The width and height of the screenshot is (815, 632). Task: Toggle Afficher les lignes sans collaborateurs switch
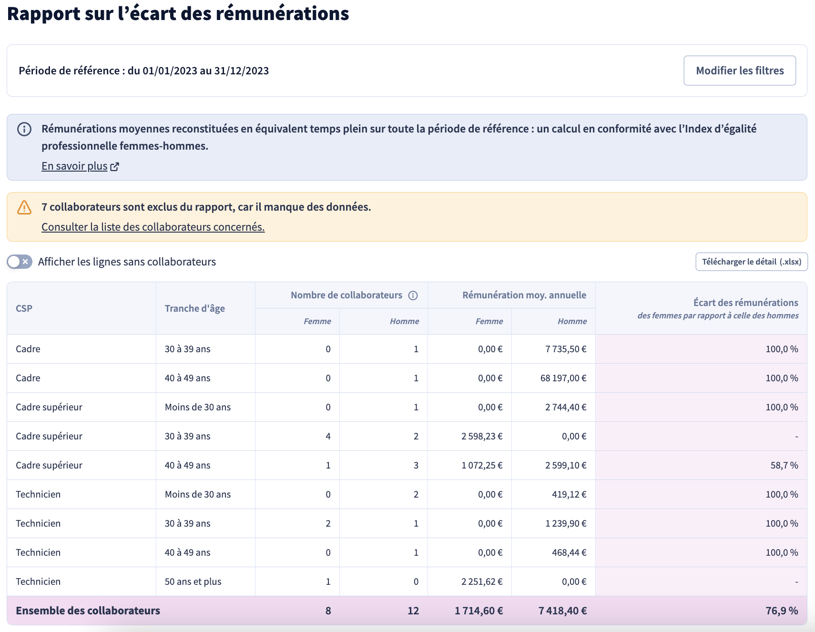[x=20, y=262]
